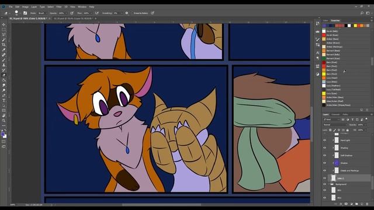This screenshot has width=374, height=210.
Task: Open smoothing options gear
Action: point(127,13)
